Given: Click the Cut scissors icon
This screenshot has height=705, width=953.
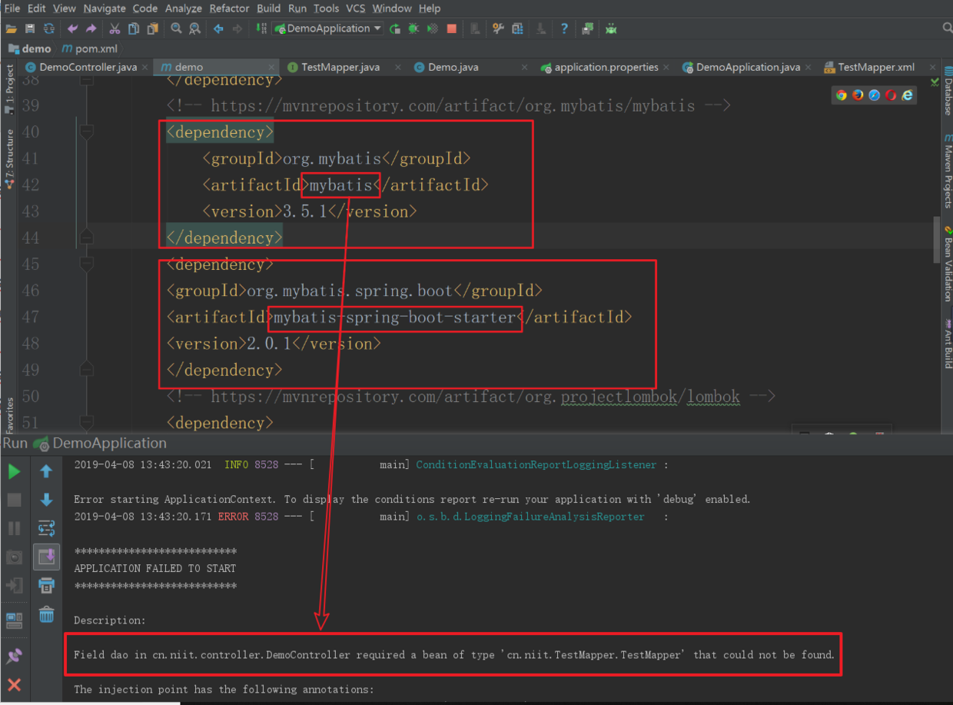Looking at the screenshot, I should point(115,29).
